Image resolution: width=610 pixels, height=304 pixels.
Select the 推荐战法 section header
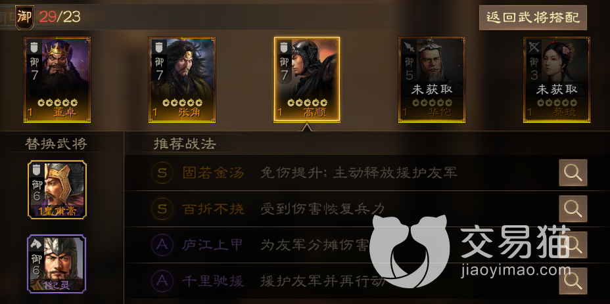185,144
